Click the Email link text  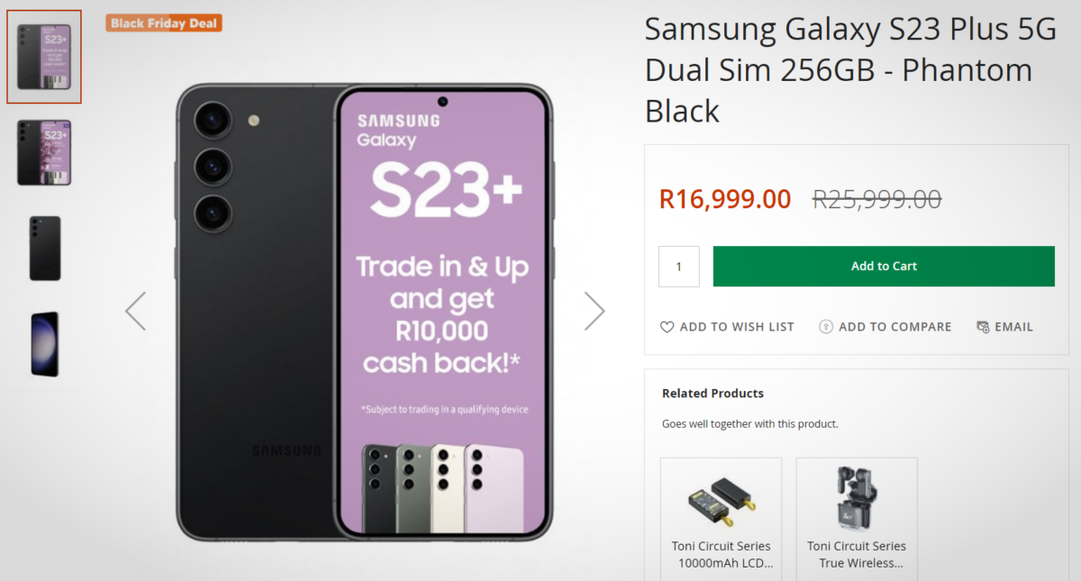(x=1013, y=327)
